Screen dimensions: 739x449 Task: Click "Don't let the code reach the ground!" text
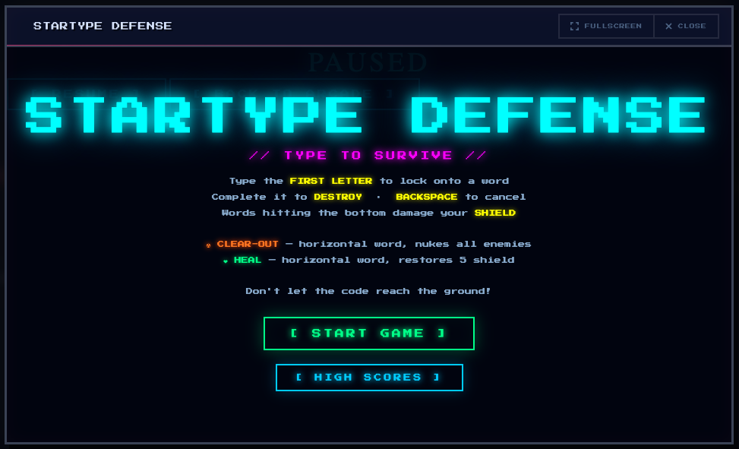coord(368,291)
